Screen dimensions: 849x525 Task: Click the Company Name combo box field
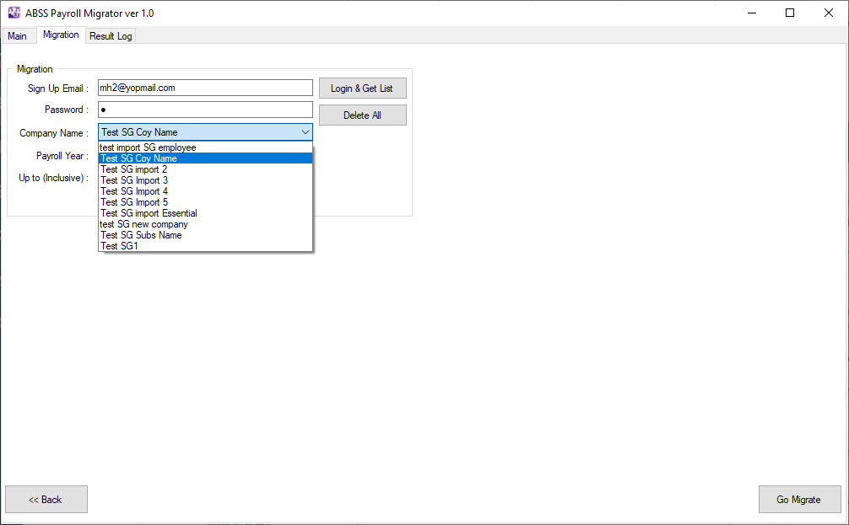[205, 132]
